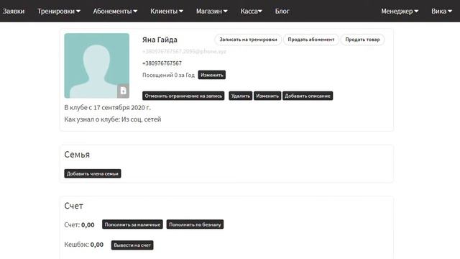
Task: Click Добавить члена семьи button
Action: point(93,173)
